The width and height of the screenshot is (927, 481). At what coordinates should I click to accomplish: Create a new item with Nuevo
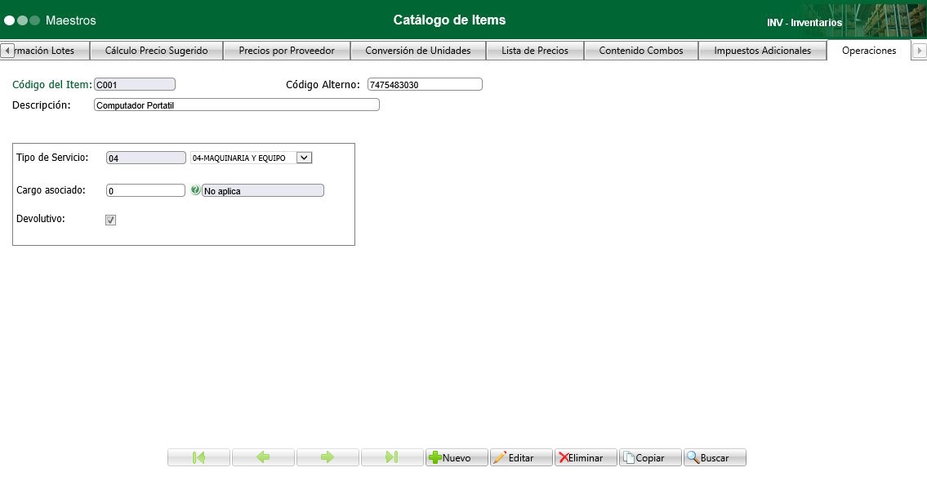coord(456,457)
